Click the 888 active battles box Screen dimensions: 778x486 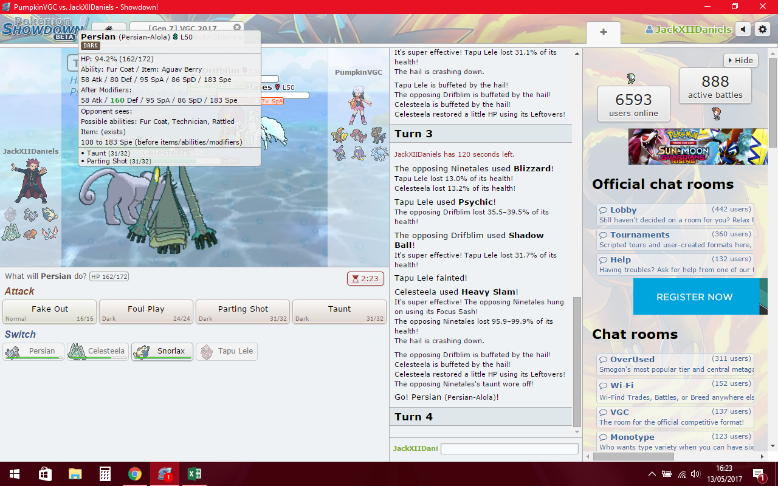pyautogui.click(x=715, y=86)
